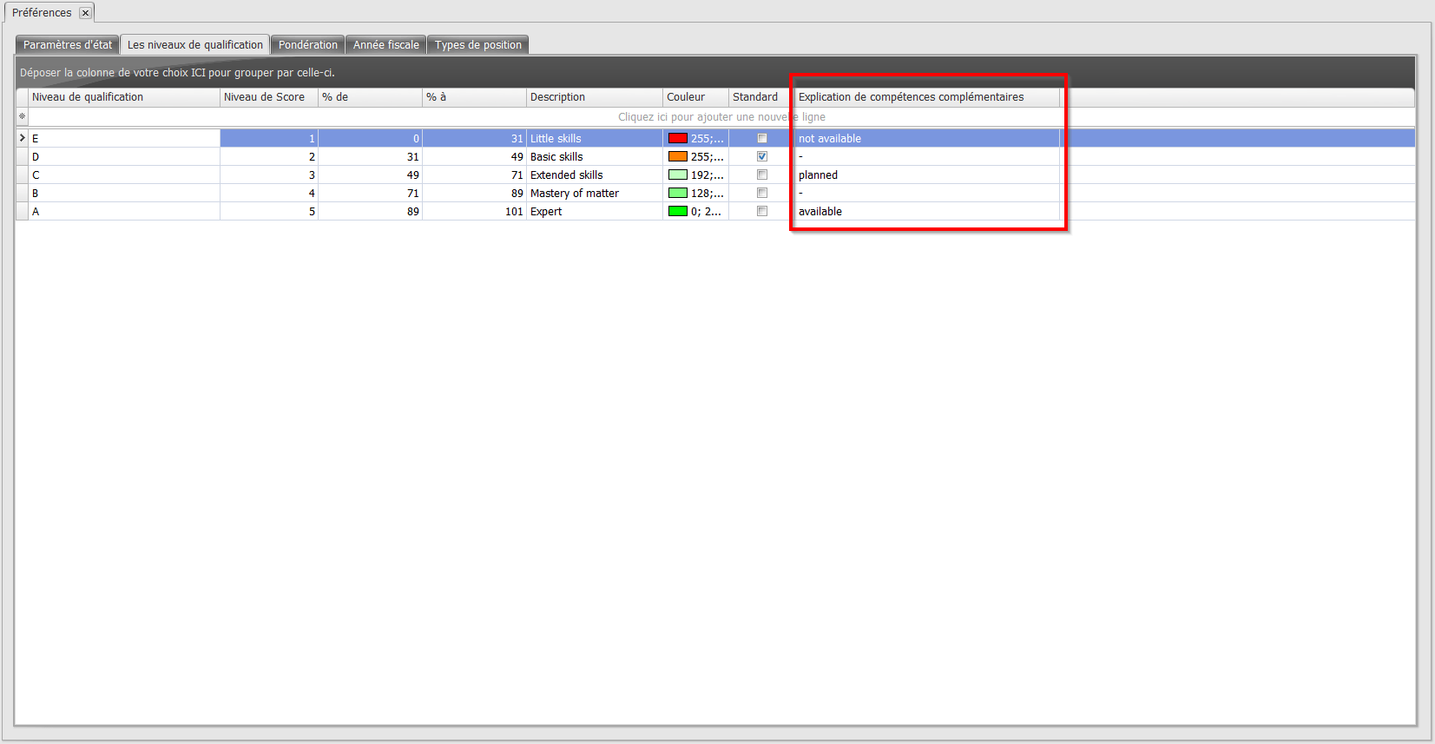The height and width of the screenshot is (744, 1435).
Task: Click the Description column header
Action: point(594,97)
